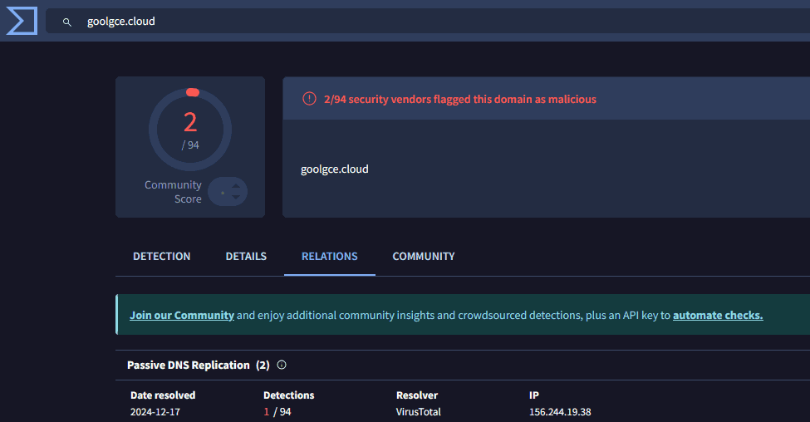Click the Detections column header
Image resolution: width=810 pixels, height=422 pixels.
(x=289, y=395)
